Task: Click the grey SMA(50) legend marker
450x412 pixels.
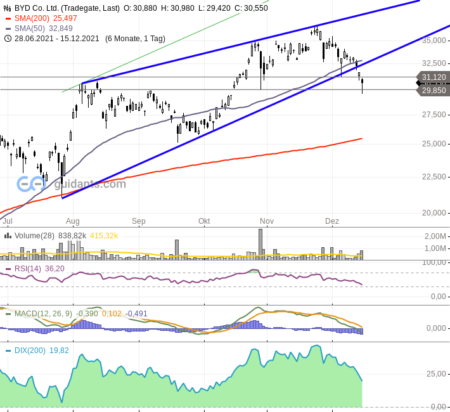Action: (8, 29)
